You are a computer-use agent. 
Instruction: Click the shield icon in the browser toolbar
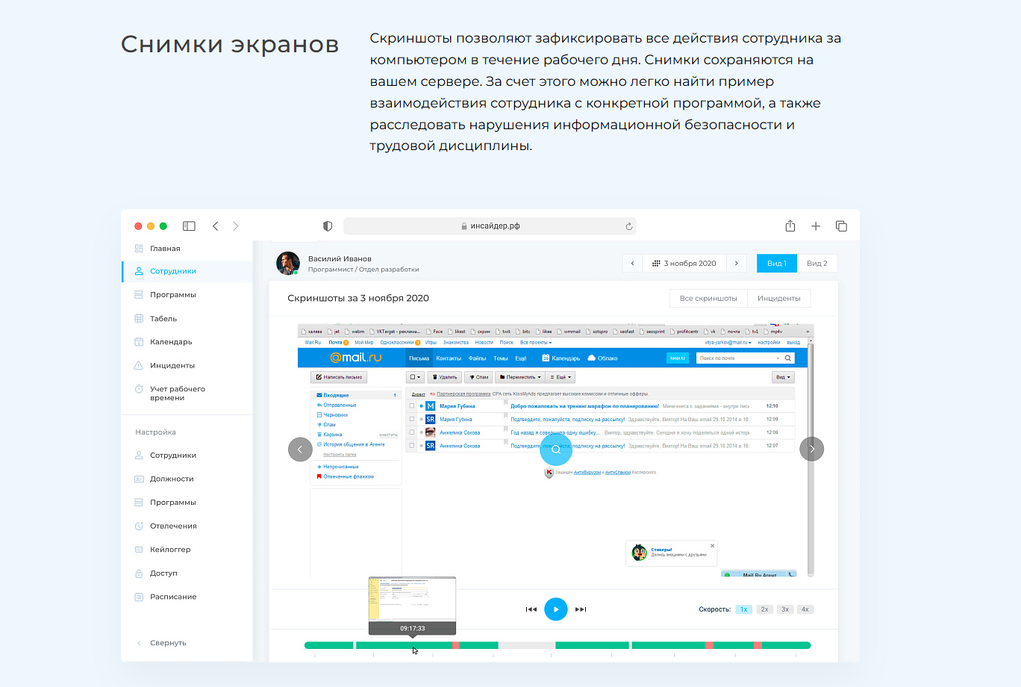327,226
